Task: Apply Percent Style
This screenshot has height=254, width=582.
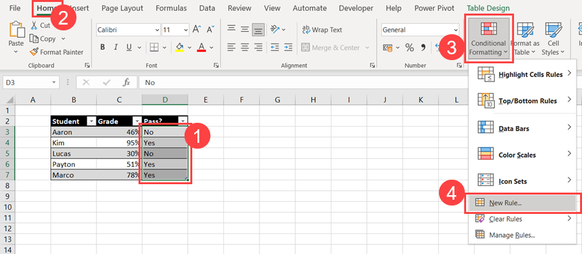Action: click(409, 47)
